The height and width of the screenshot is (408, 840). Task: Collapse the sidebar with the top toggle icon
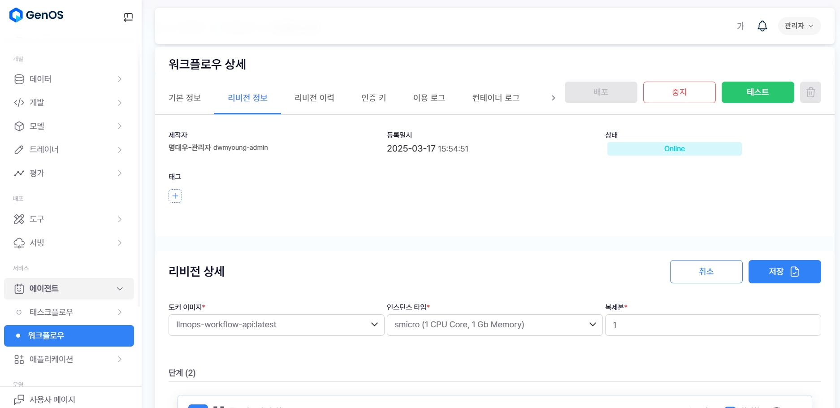pyautogui.click(x=128, y=17)
